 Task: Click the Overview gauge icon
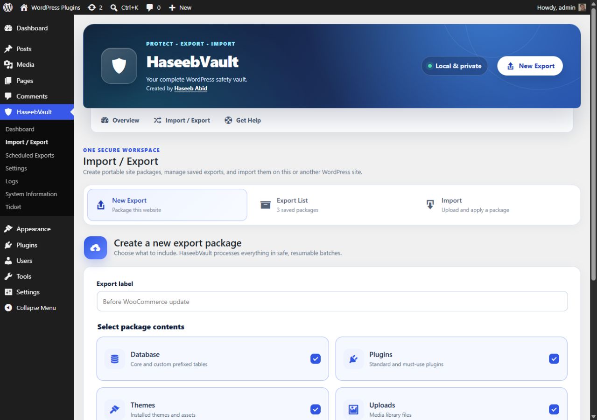point(105,120)
